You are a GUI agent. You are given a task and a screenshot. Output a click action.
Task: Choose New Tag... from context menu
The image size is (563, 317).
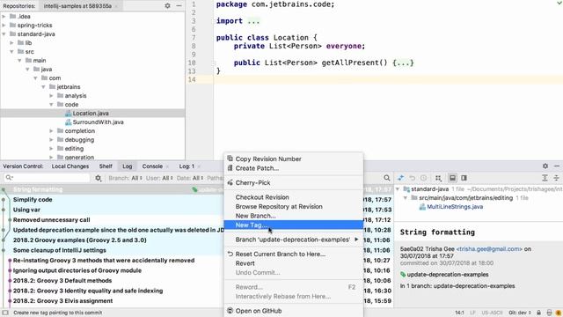tap(293, 225)
